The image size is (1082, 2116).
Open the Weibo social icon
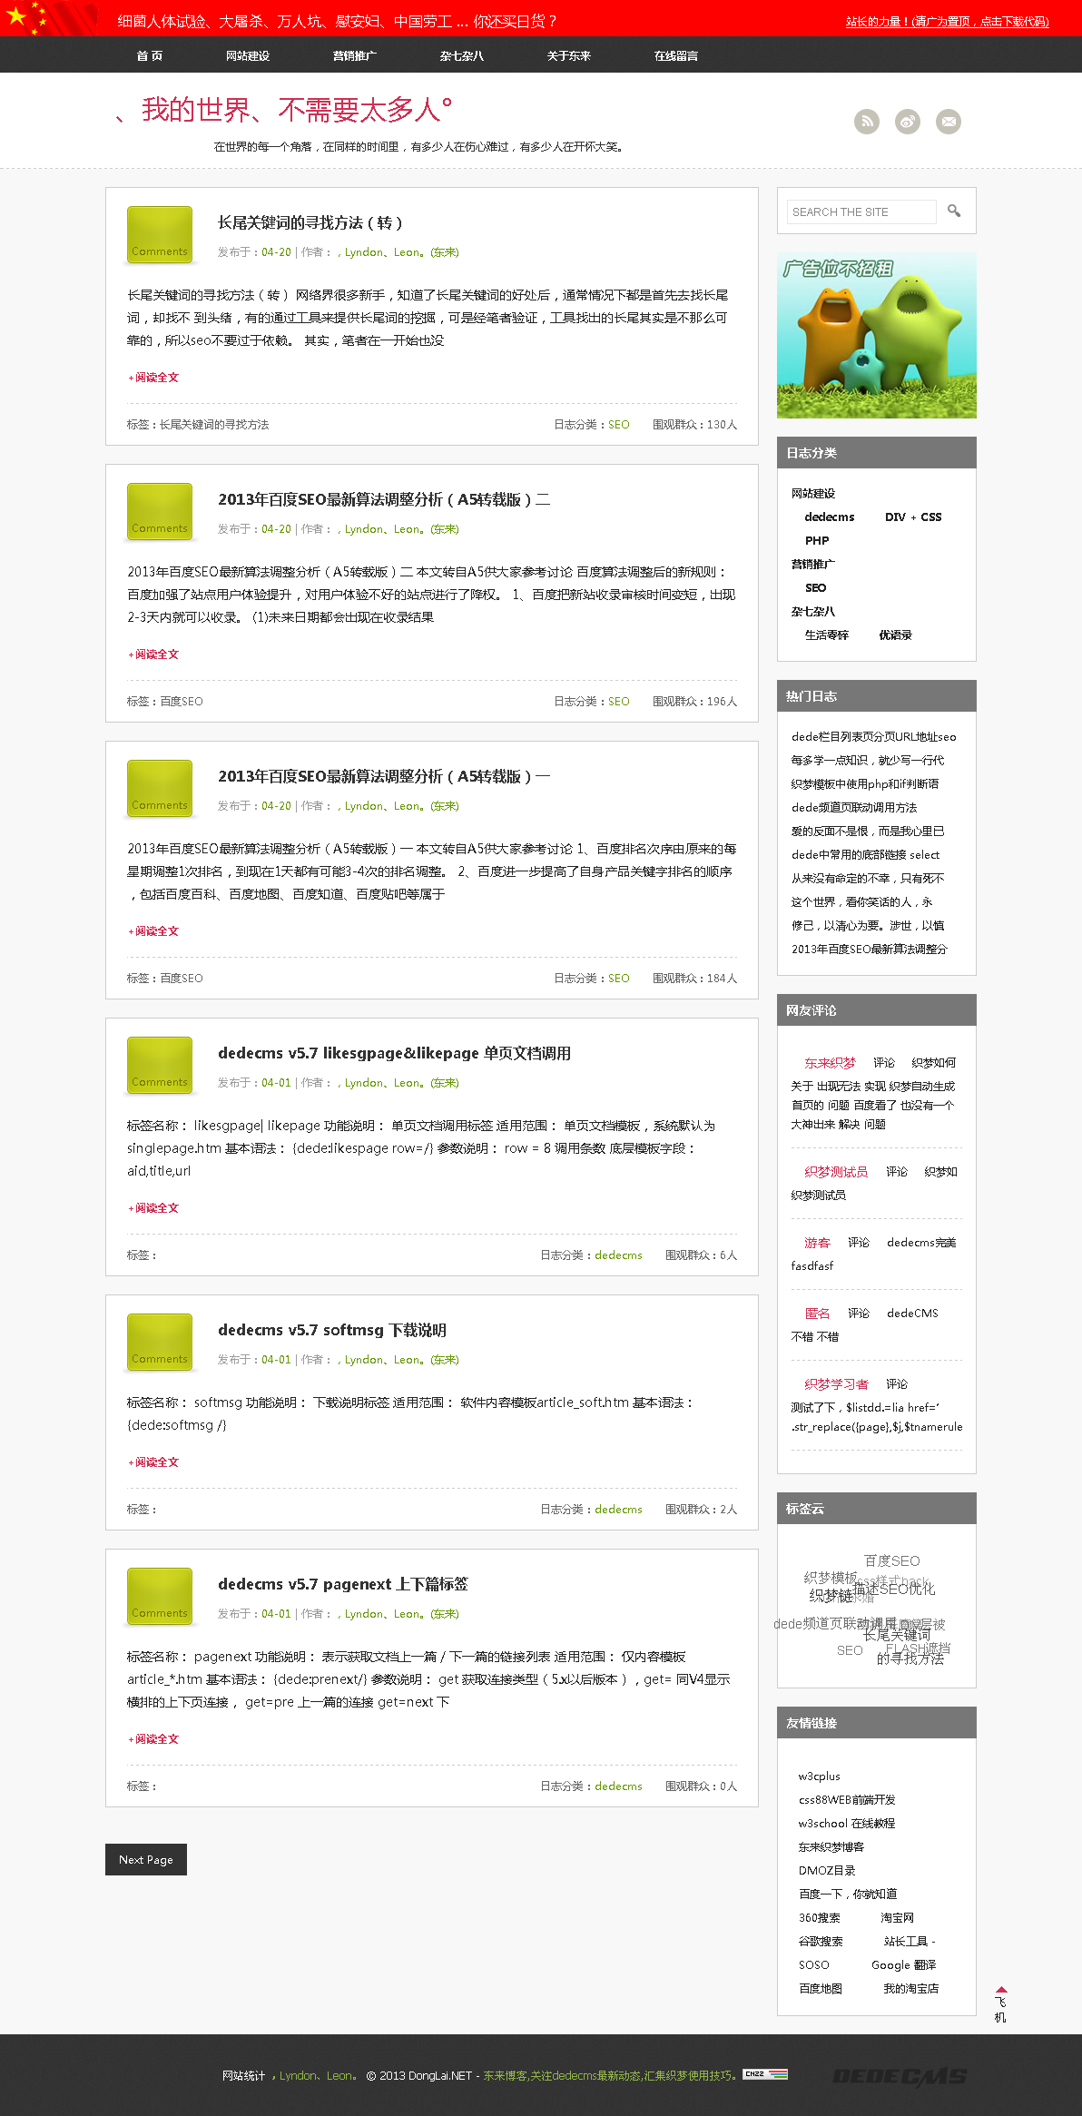pyautogui.click(x=907, y=121)
